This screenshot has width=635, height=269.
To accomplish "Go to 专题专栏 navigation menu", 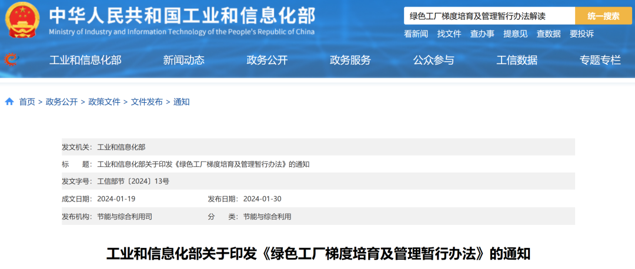I will (600, 59).
